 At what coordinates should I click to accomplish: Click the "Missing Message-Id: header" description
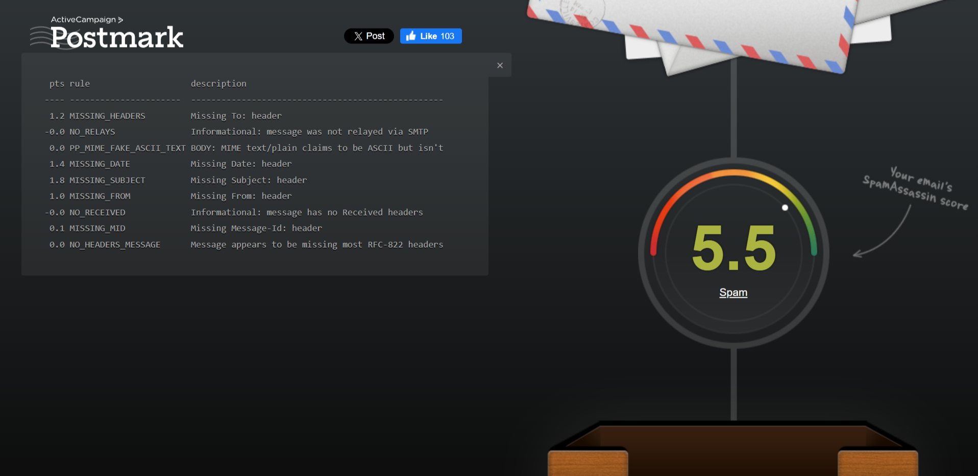(256, 228)
